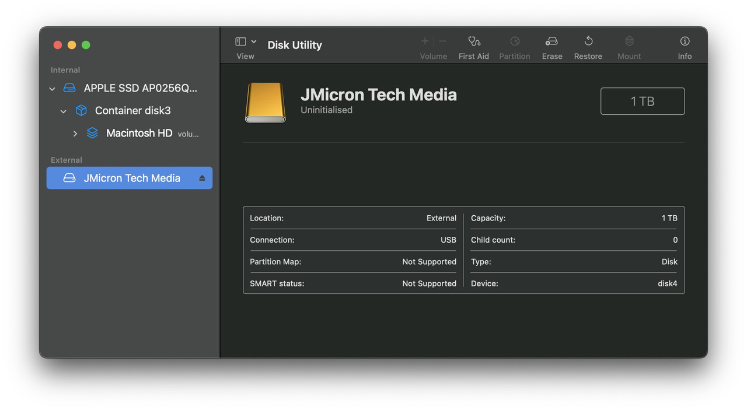Close the Disk Utility window

[x=58, y=45]
